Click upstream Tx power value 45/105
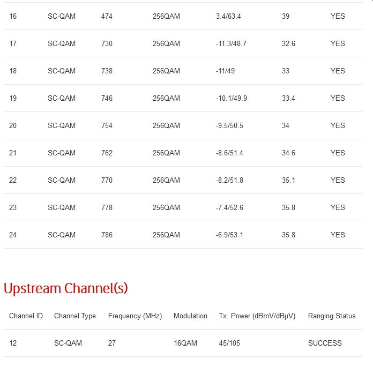The height and width of the screenshot is (366, 373). pos(229,343)
